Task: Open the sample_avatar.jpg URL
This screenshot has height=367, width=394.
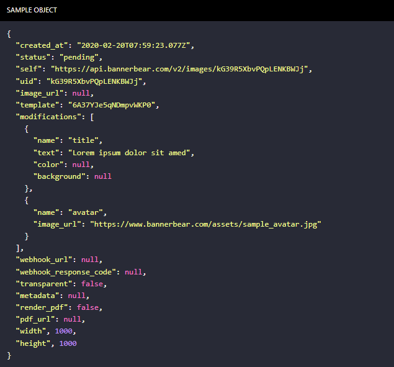Action: [x=205, y=224]
